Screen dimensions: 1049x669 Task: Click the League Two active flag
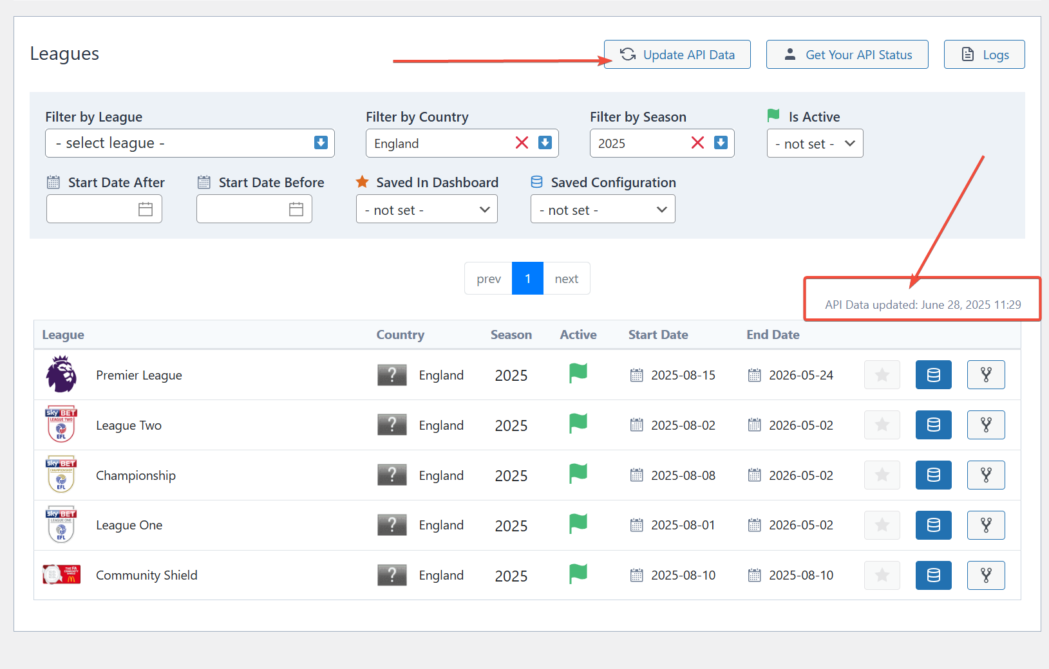tap(578, 423)
